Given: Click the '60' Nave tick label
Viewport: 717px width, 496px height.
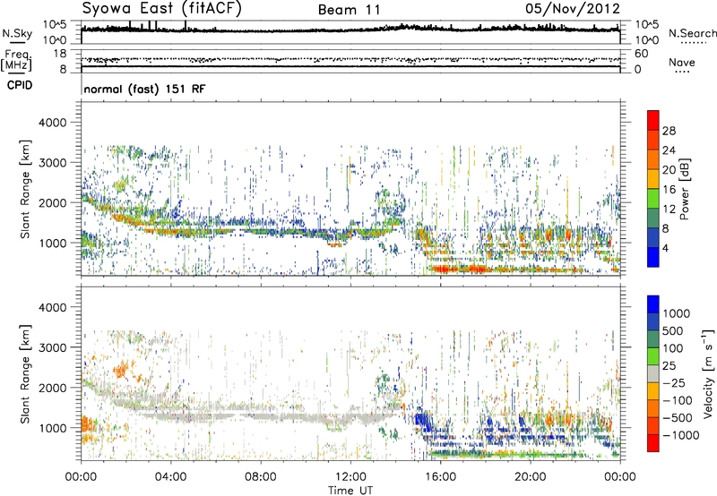Looking at the screenshot, I should tap(642, 54).
